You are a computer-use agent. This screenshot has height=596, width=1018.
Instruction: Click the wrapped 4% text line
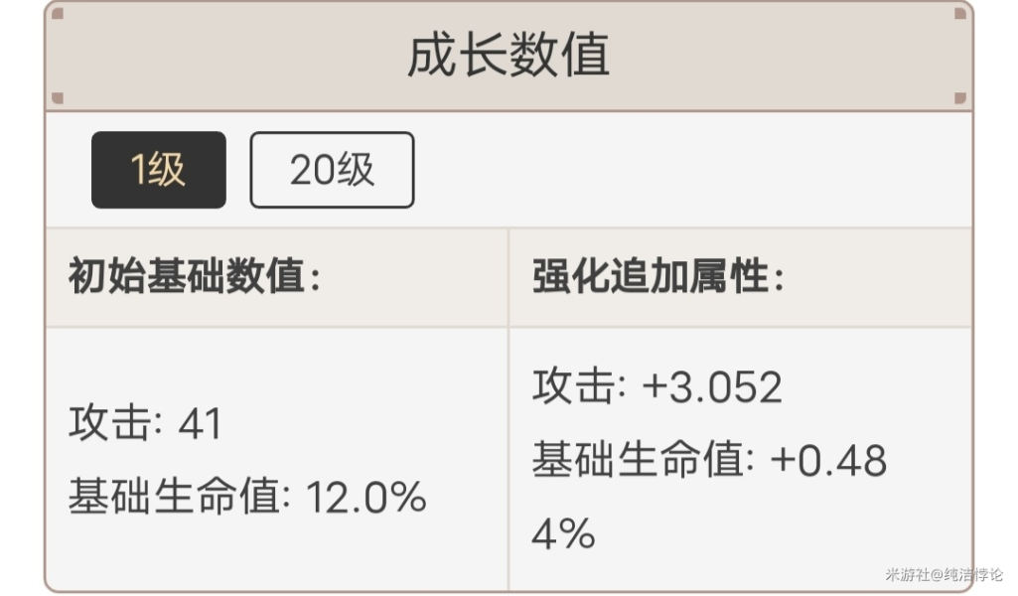pos(563,534)
